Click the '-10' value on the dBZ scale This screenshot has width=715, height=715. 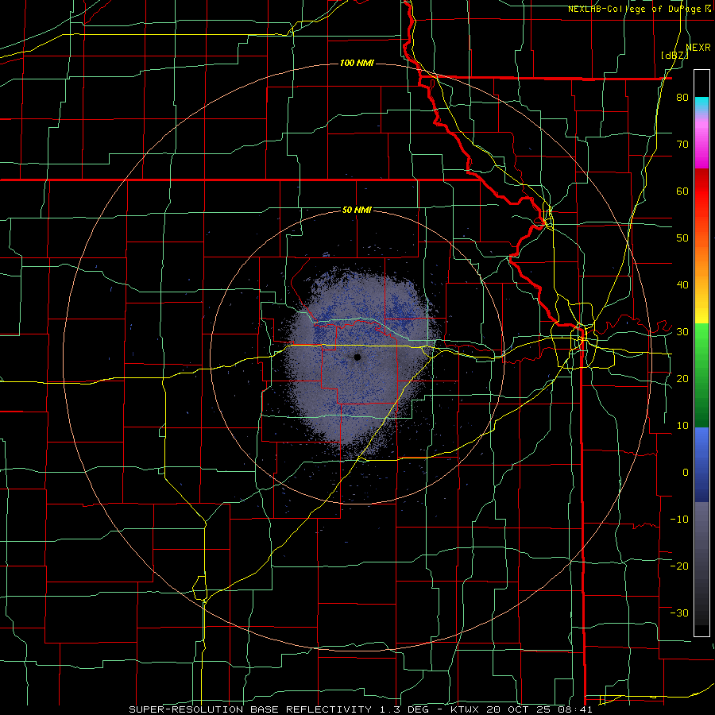(x=679, y=519)
